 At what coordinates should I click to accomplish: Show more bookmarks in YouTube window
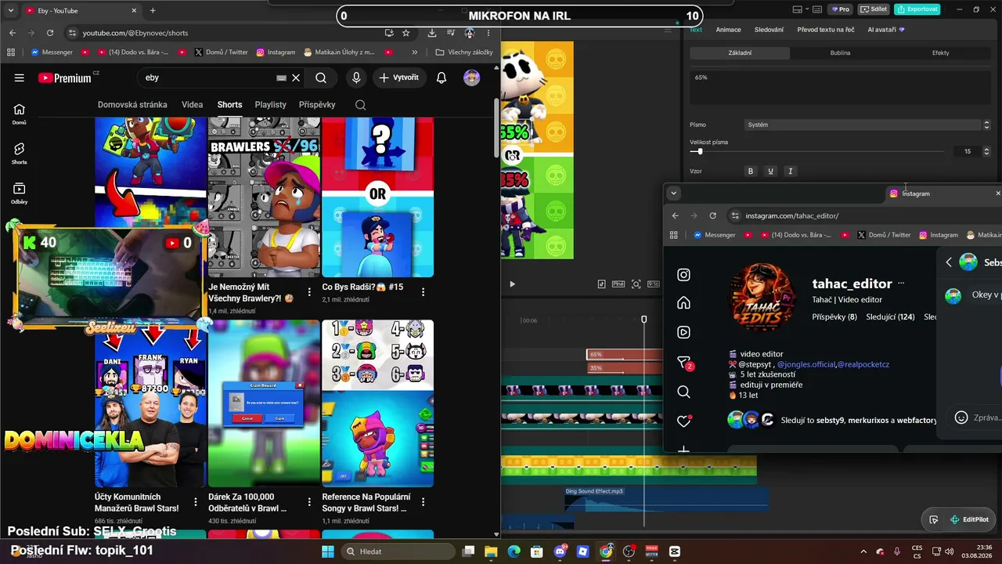coord(414,52)
